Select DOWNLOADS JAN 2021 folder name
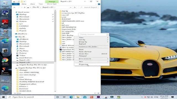This screenshot has height=99, width=177. (73, 21)
